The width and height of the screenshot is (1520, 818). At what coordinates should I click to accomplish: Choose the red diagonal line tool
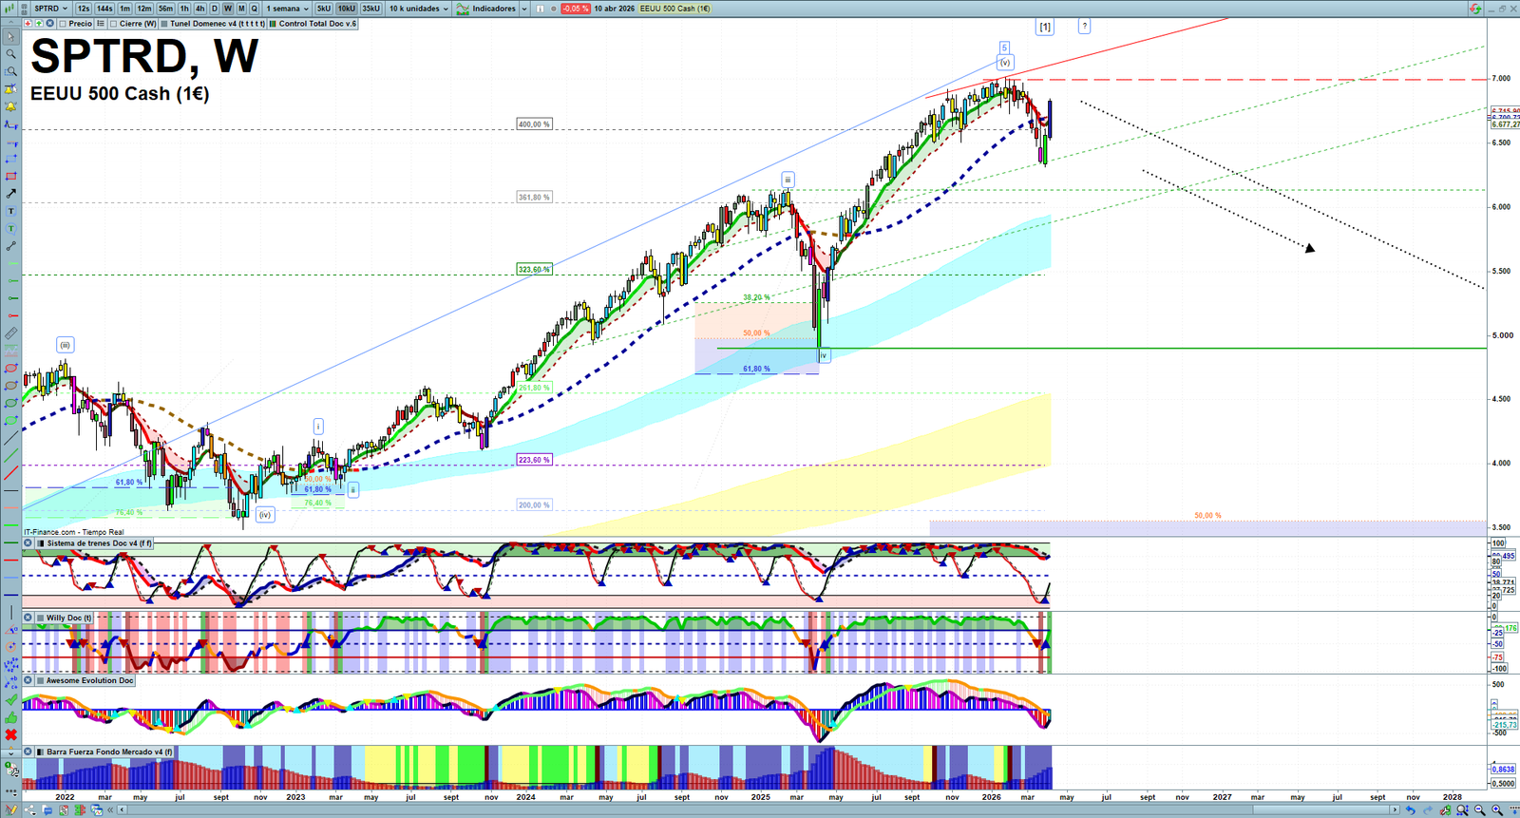click(10, 473)
